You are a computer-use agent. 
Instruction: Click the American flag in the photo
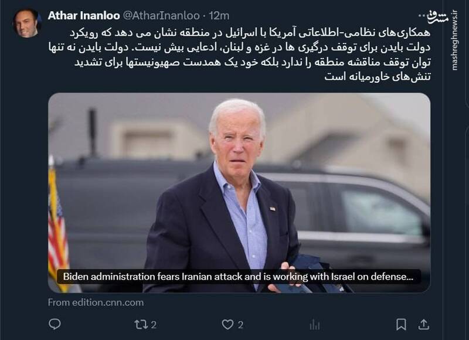coord(57,227)
